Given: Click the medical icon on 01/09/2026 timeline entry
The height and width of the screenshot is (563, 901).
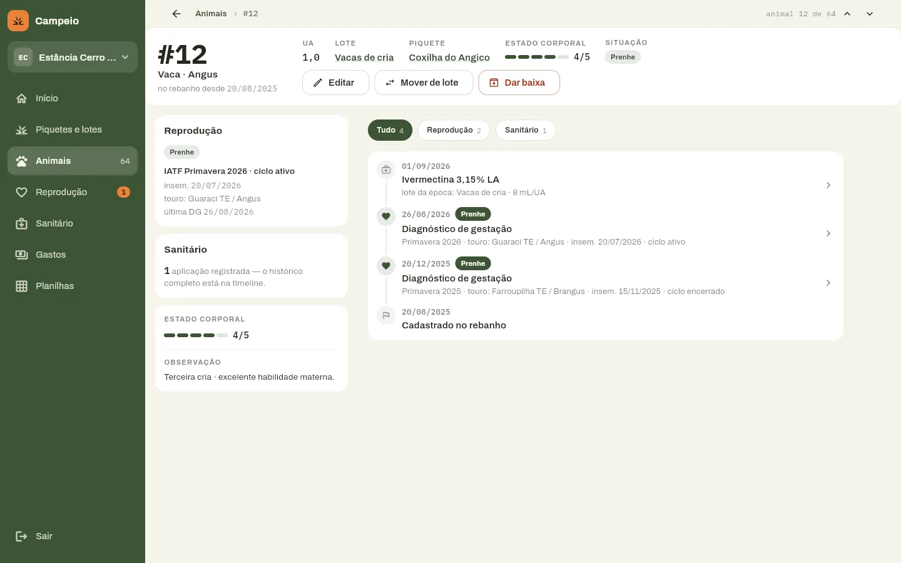Looking at the screenshot, I should (x=386, y=170).
